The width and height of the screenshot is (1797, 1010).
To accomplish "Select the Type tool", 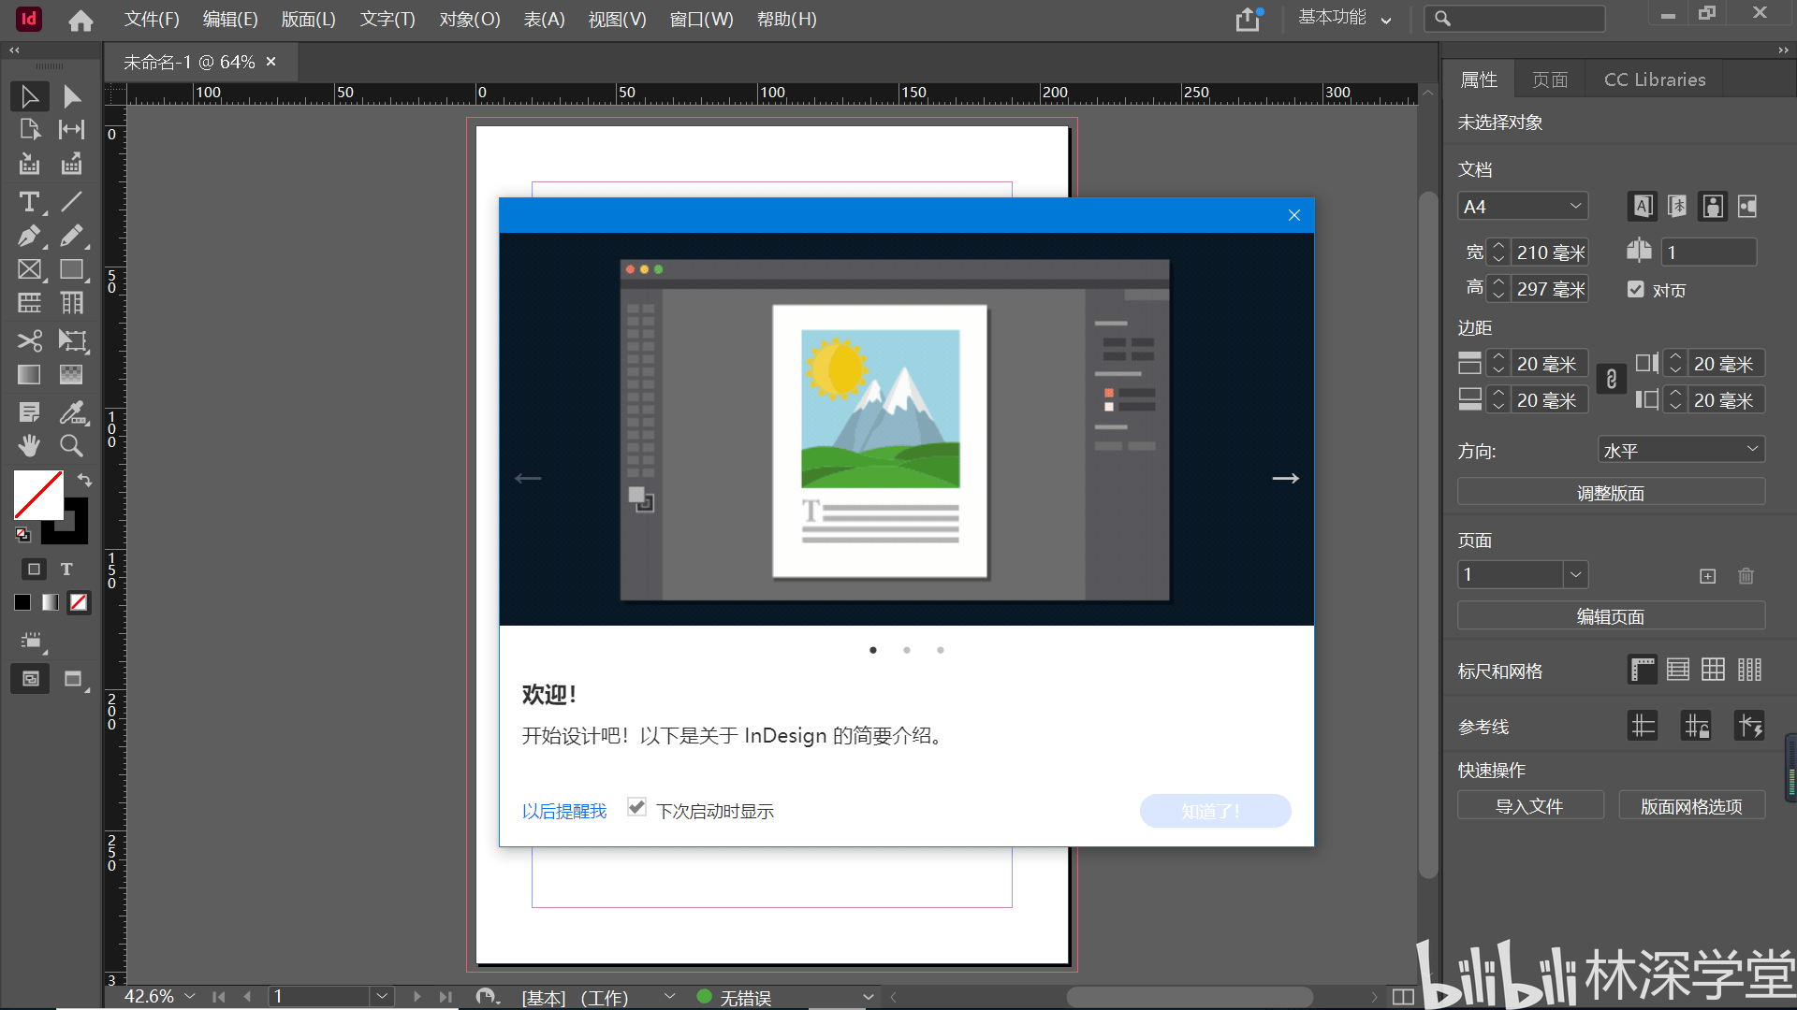I will (29, 201).
